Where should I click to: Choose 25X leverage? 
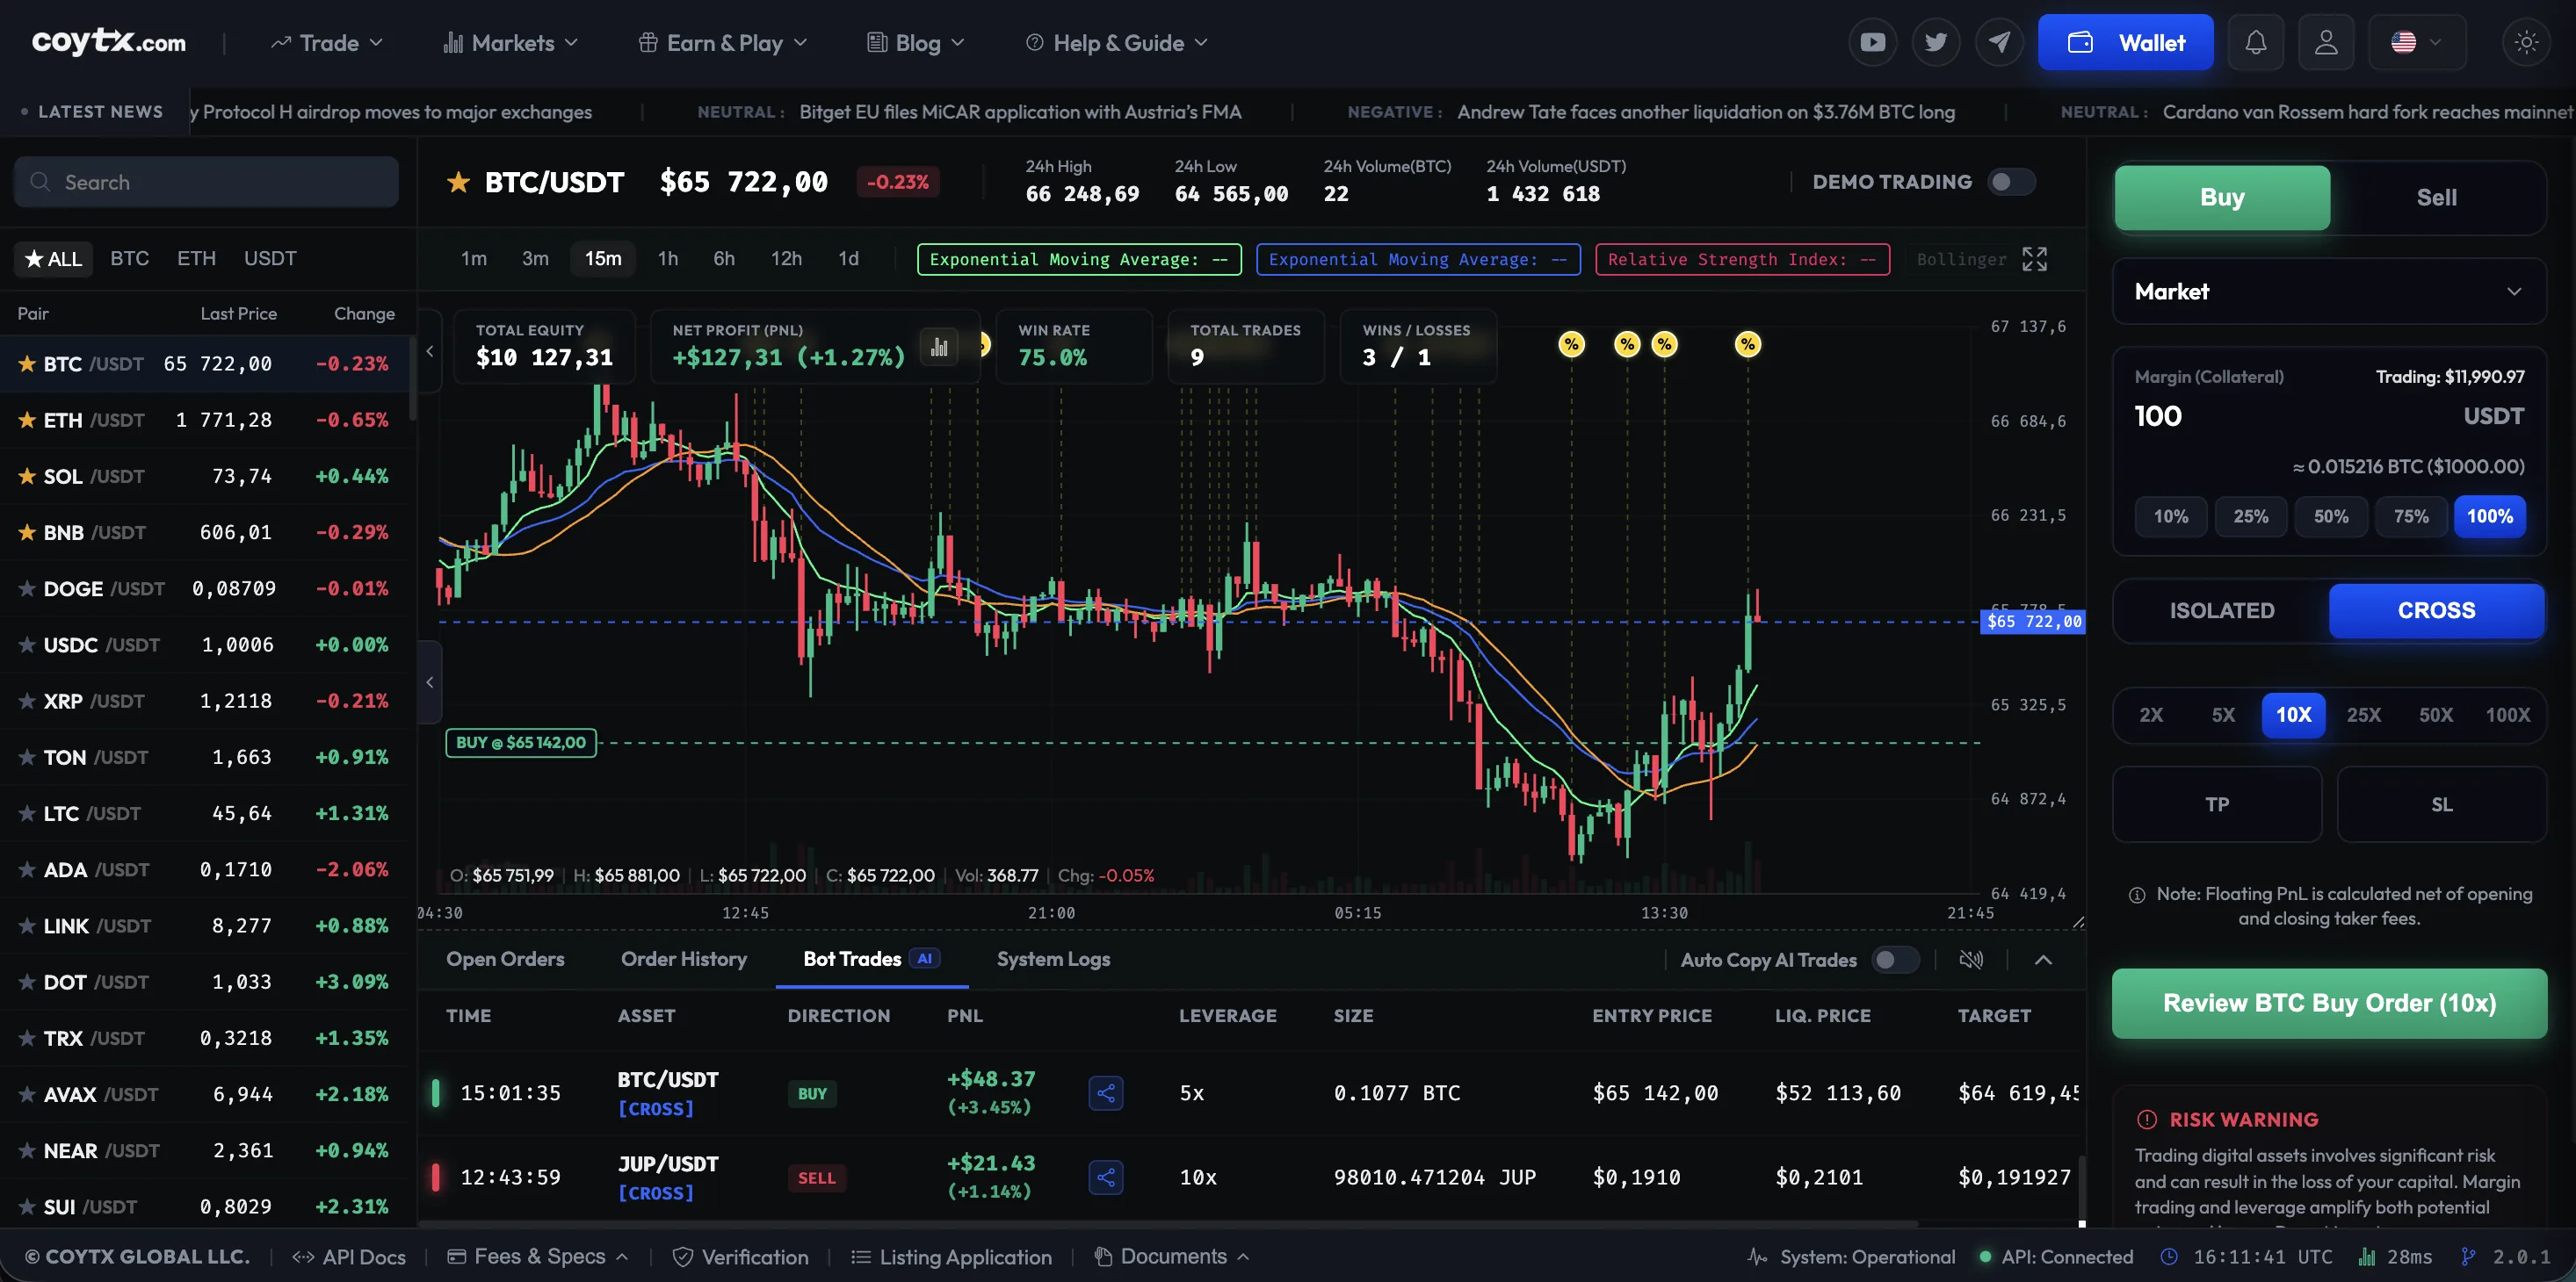pos(2363,715)
